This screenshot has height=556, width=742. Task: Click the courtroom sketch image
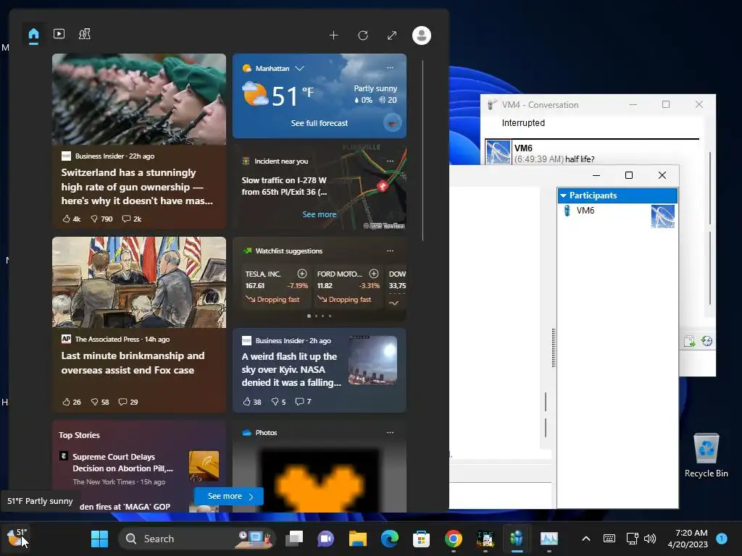coord(139,282)
